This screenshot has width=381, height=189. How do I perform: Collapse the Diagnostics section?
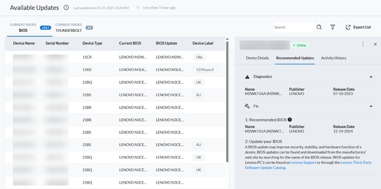click(x=371, y=77)
